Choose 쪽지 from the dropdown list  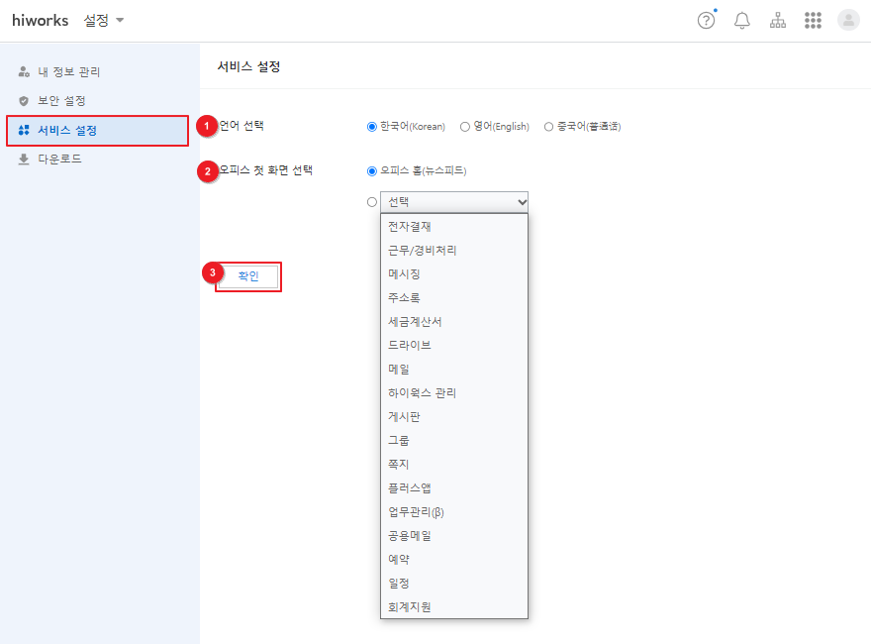click(x=454, y=465)
